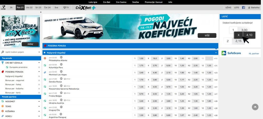Open info icon for Kolumbija-Peru
The width and height of the screenshot is (263, 119).
point(61,64)
